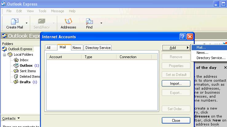Switch to the All tab
The height and width of the screenshot is (127, 227).
click(51, 48)
